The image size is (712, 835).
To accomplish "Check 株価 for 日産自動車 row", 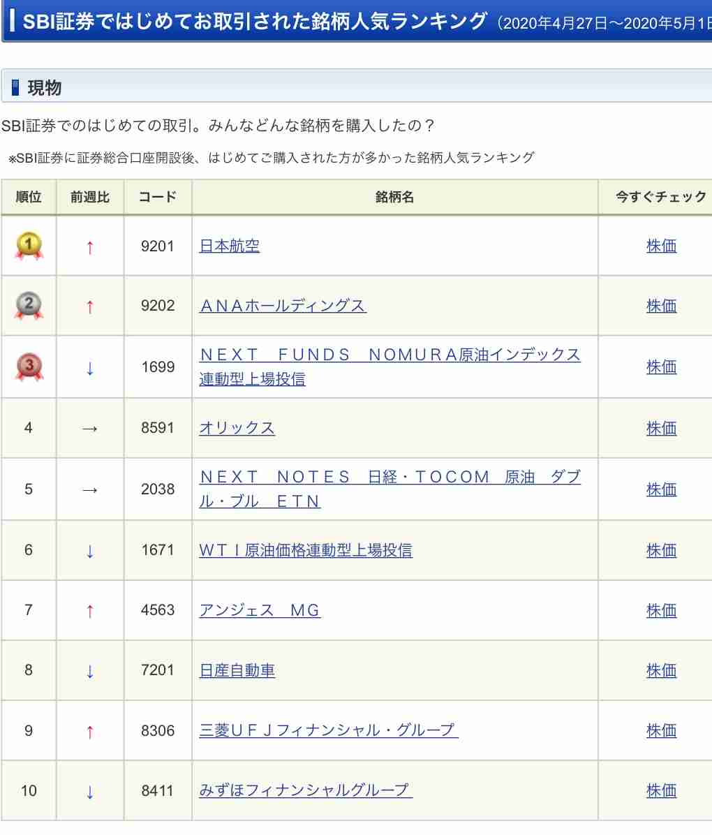I will 662,670.
